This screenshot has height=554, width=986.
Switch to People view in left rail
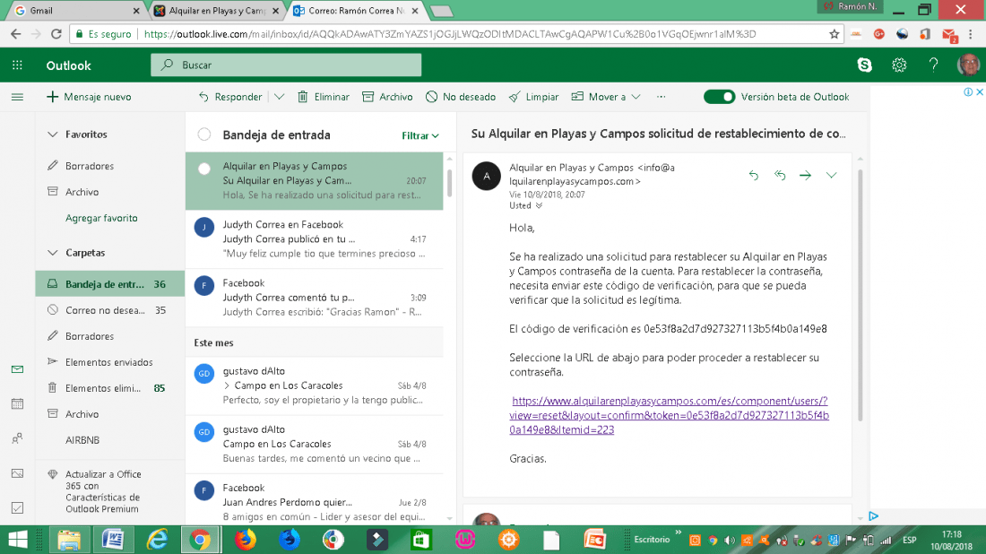17,438
